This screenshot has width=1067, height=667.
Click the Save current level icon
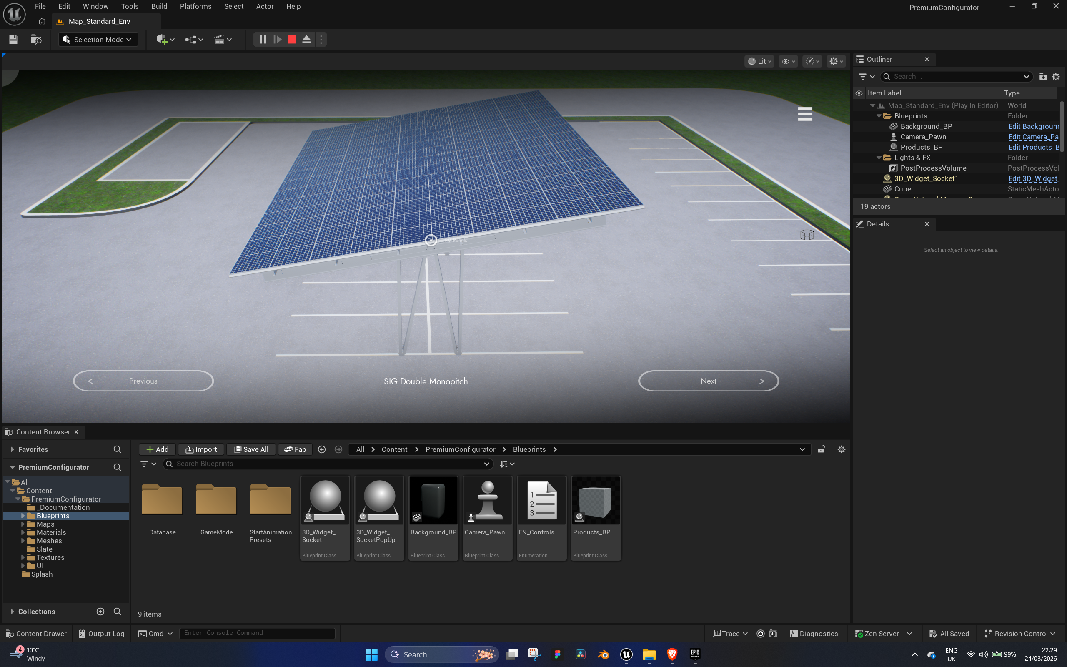[x=13, y=40]
